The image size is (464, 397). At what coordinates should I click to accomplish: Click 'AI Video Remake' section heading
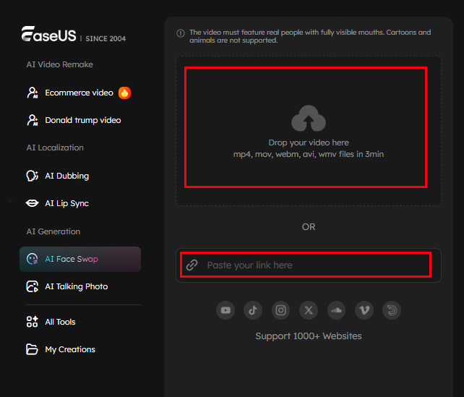pyautogui.click(x=60, y=64)
